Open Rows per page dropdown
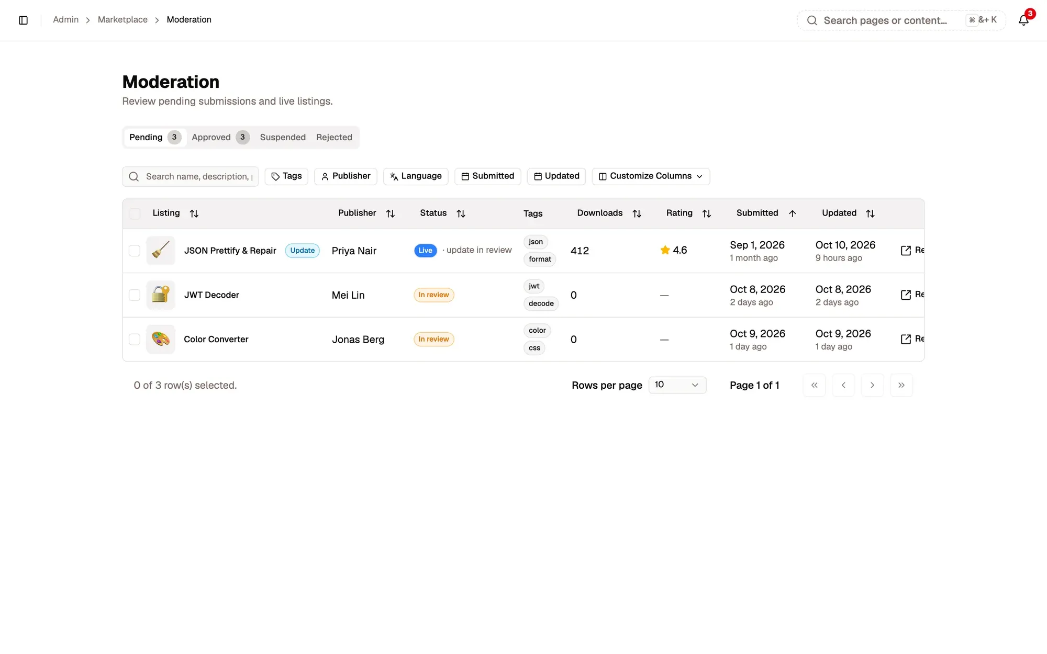The image size is (1047, 654). (677, 385)
